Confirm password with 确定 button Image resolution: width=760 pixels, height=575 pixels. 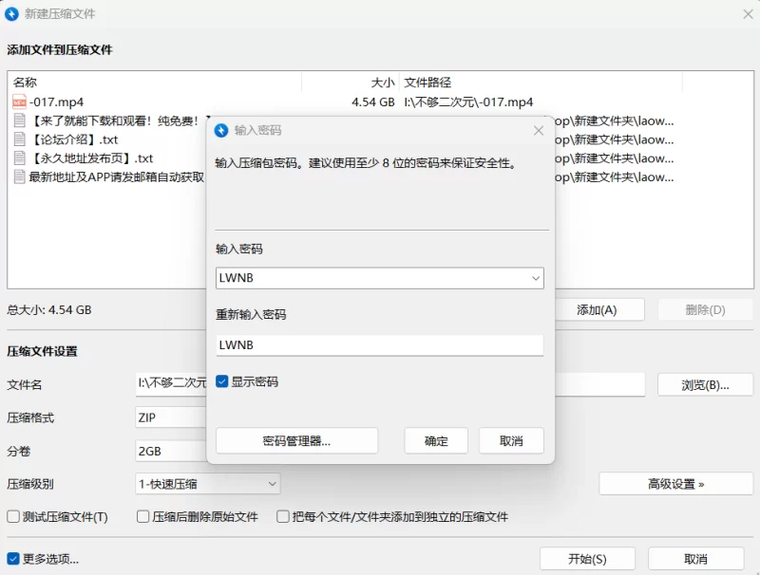coord(436,440)
